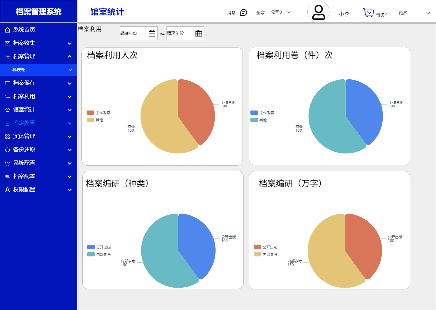Toggle 公开出版 legend in 档案编研（万字） chart
Viewport: 436px width, 310px height.
point(266,247)
